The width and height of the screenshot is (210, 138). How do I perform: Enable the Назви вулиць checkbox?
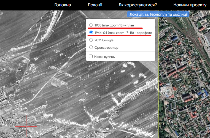(x=91, y=56)
